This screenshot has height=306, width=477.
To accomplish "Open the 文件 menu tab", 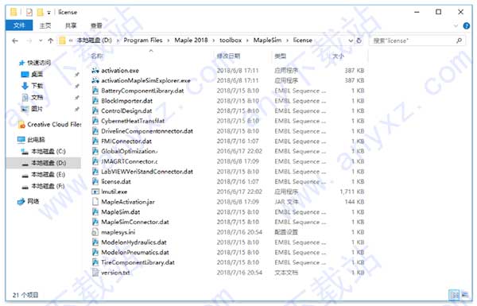I will click(x=19, y=25).
